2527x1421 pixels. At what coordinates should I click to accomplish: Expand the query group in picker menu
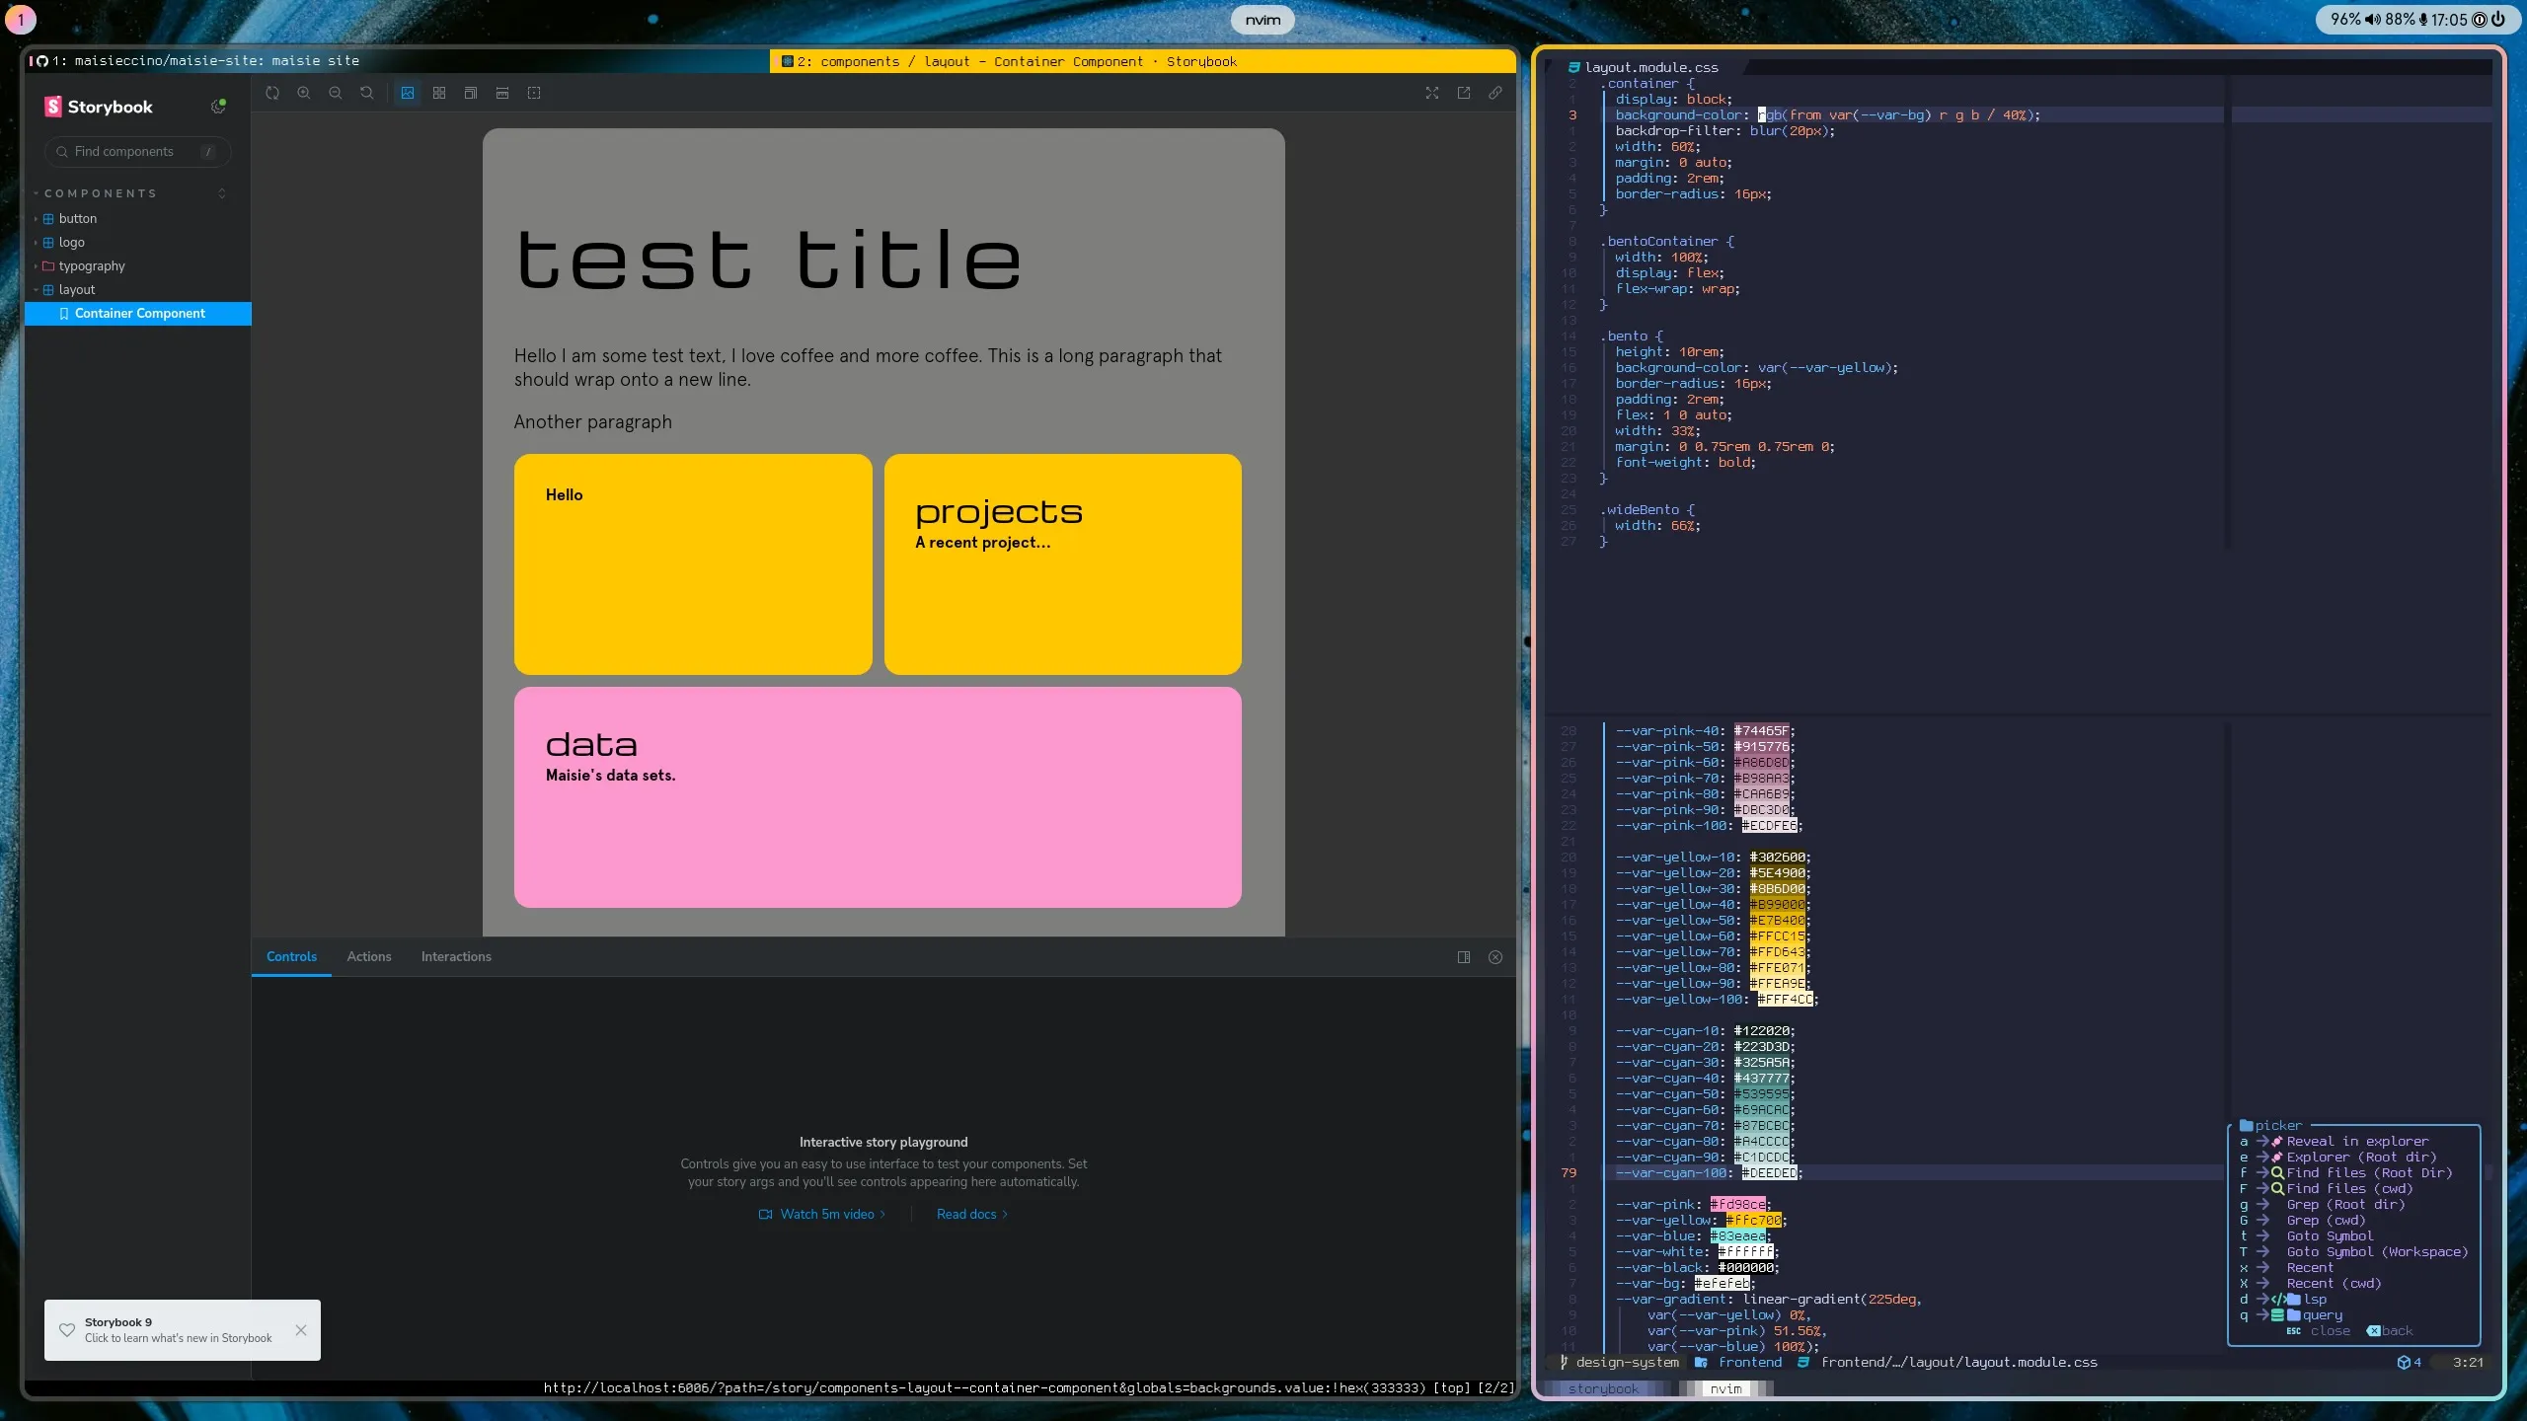(2322, 1314)
